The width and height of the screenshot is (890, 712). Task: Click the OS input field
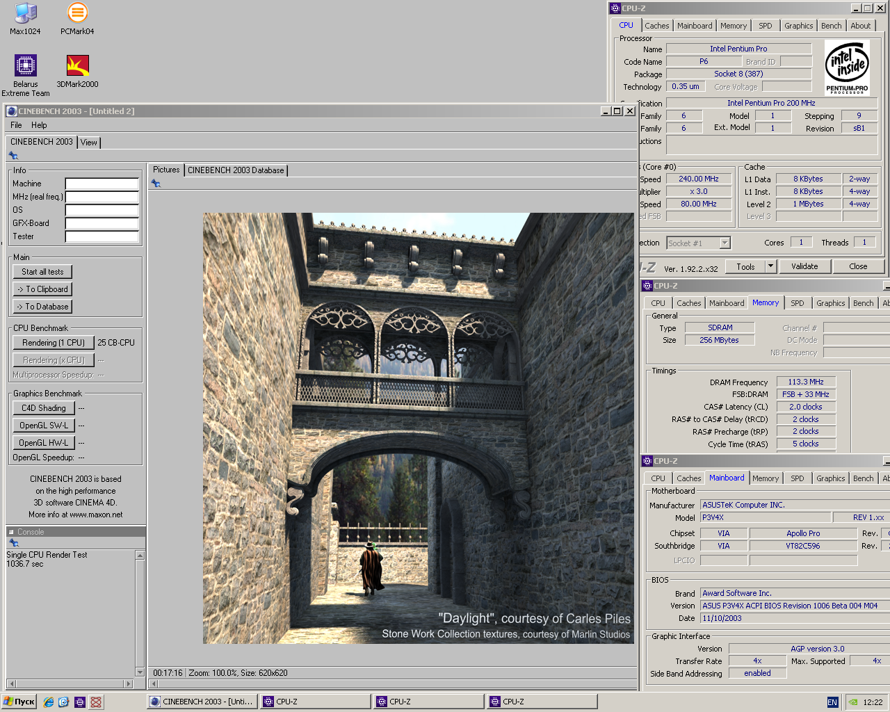pyautogui.click(x=102, y=210)
